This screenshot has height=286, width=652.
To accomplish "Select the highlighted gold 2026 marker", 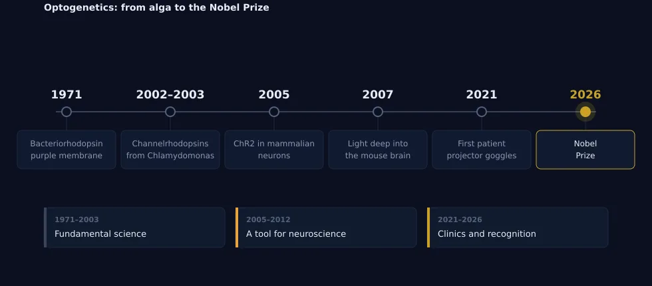I will (x=585, y=112).
